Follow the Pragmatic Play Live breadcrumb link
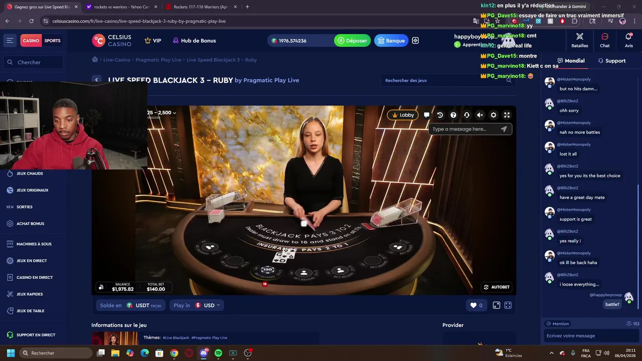The image size is (642, 361). pos(158,60)
